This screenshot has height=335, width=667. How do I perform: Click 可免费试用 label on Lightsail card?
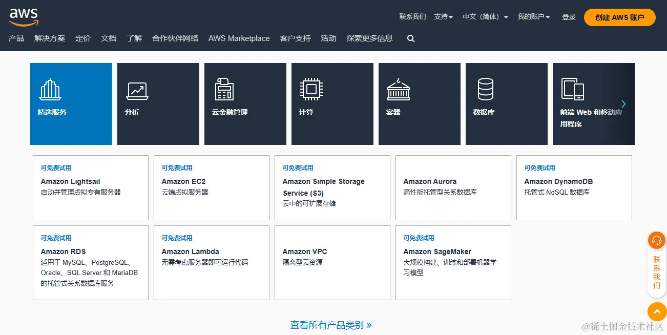pyautogui.click(x=56, y=168)
